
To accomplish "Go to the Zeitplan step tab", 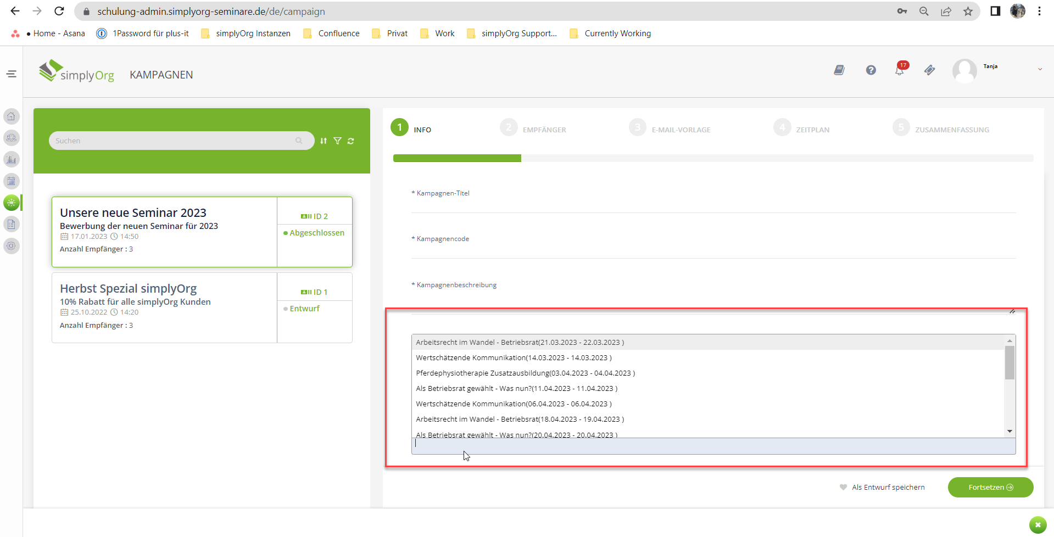I will coord(812,130).
